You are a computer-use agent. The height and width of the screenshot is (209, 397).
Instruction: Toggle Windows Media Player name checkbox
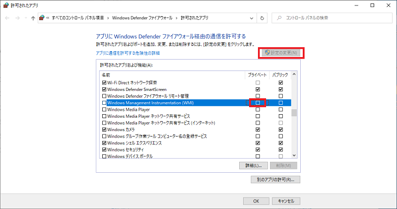click(104, 109)
